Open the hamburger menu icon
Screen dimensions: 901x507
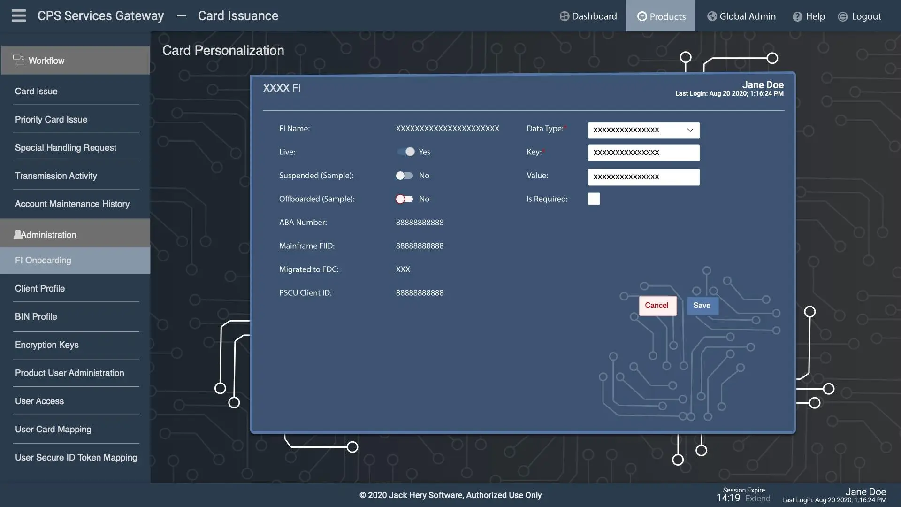click(x=19, y=15)
